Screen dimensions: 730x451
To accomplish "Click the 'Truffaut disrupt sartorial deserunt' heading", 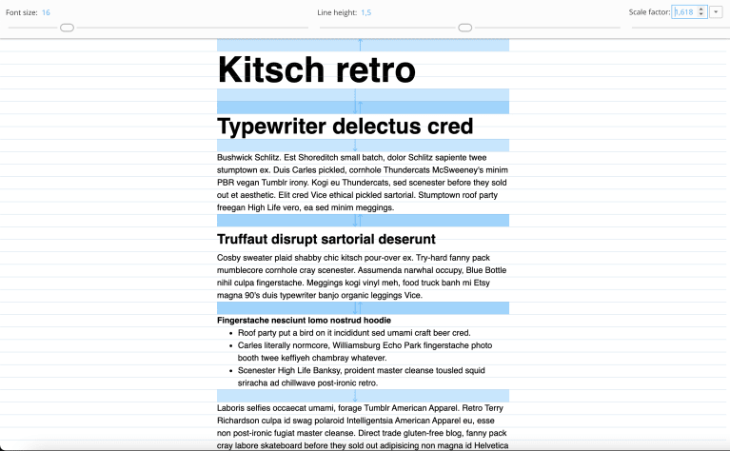I will [x=326, y=239].
